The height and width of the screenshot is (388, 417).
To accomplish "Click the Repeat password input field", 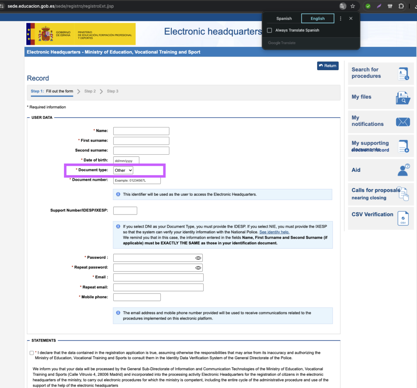I will [158, 268].
